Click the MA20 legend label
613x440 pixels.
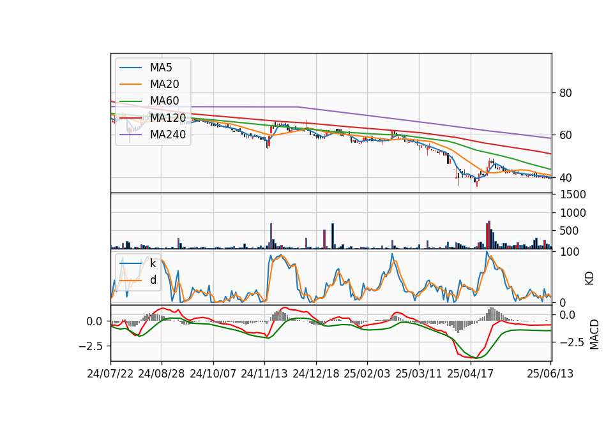164,84
